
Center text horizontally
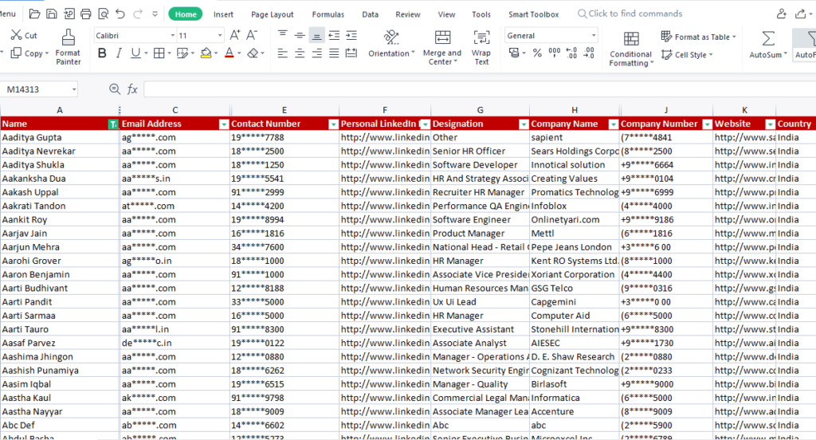tap(300, 53)
